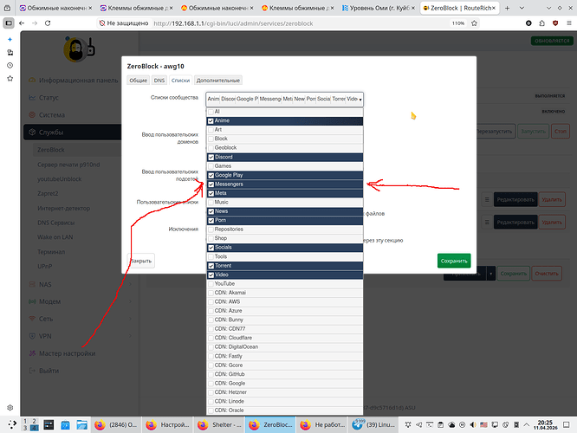The image size is (577, 433).
Task: Switch to the DNS tab
Action: pos(159,81)
